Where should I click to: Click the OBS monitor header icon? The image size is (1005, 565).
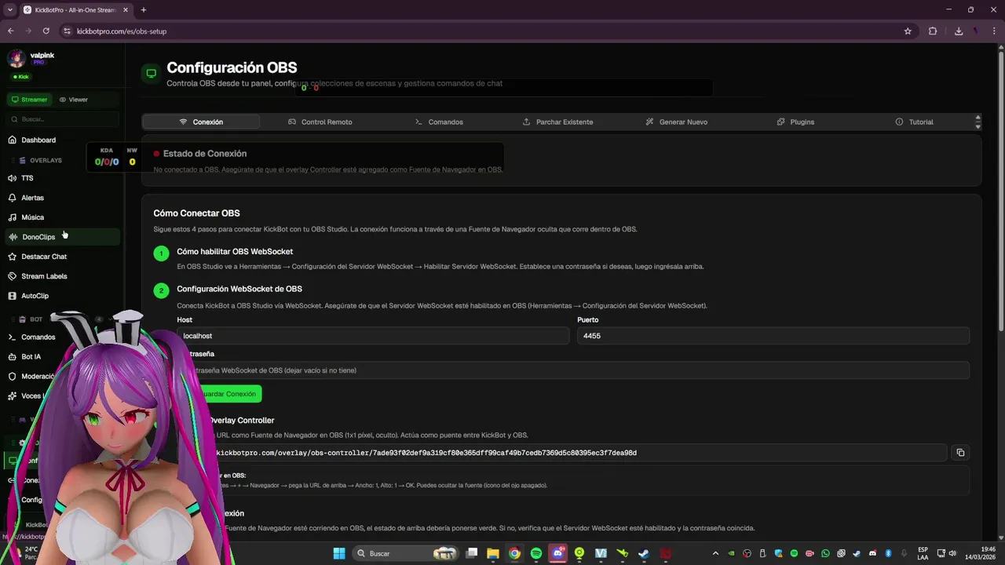tap(151, 74)
